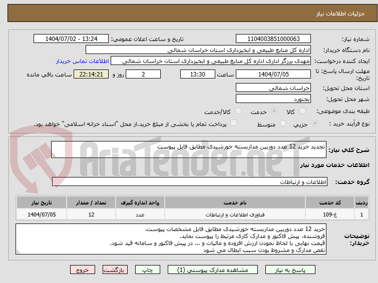Click the cell فناوری اطلاعات و ارتباطات
The width and height of the screenshot is (378, 283).
point(235,214)
